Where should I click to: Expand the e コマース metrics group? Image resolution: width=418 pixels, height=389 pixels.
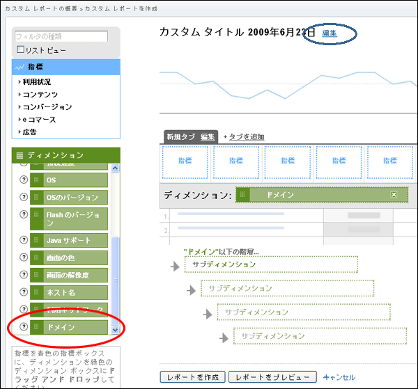pos(37,119)
